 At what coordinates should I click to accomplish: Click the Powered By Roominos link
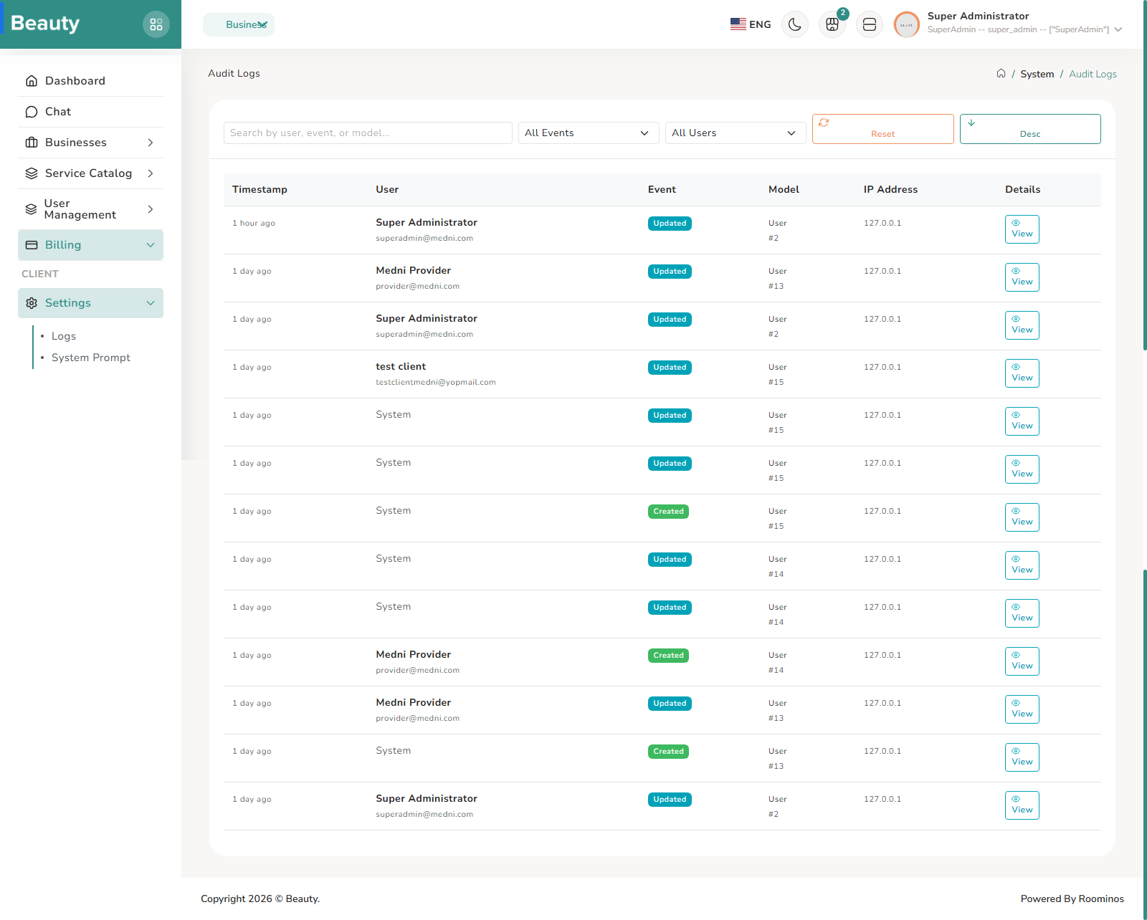pyautogui.click(x=1072, y=899)
